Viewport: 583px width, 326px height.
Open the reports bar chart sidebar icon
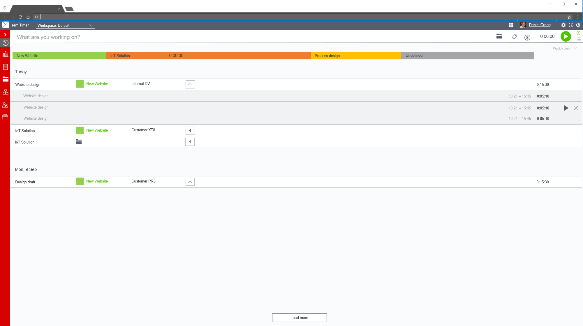[x=5, y=54]
